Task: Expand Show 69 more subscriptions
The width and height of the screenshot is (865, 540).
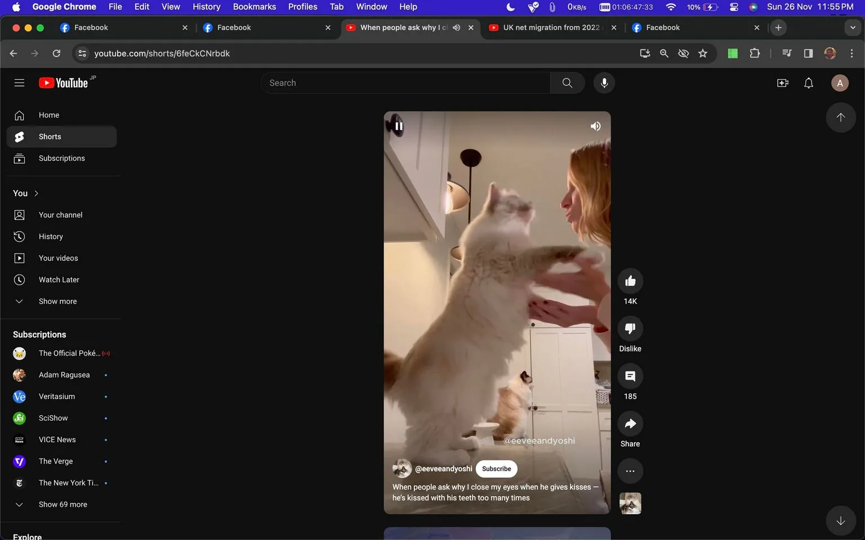Action: pos(63,504)
